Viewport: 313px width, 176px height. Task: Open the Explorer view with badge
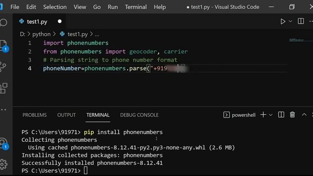click(4, 46)
